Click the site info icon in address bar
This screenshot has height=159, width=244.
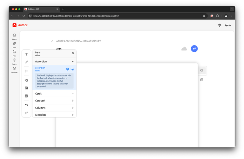pyautogui.click(x=30, y=16)
